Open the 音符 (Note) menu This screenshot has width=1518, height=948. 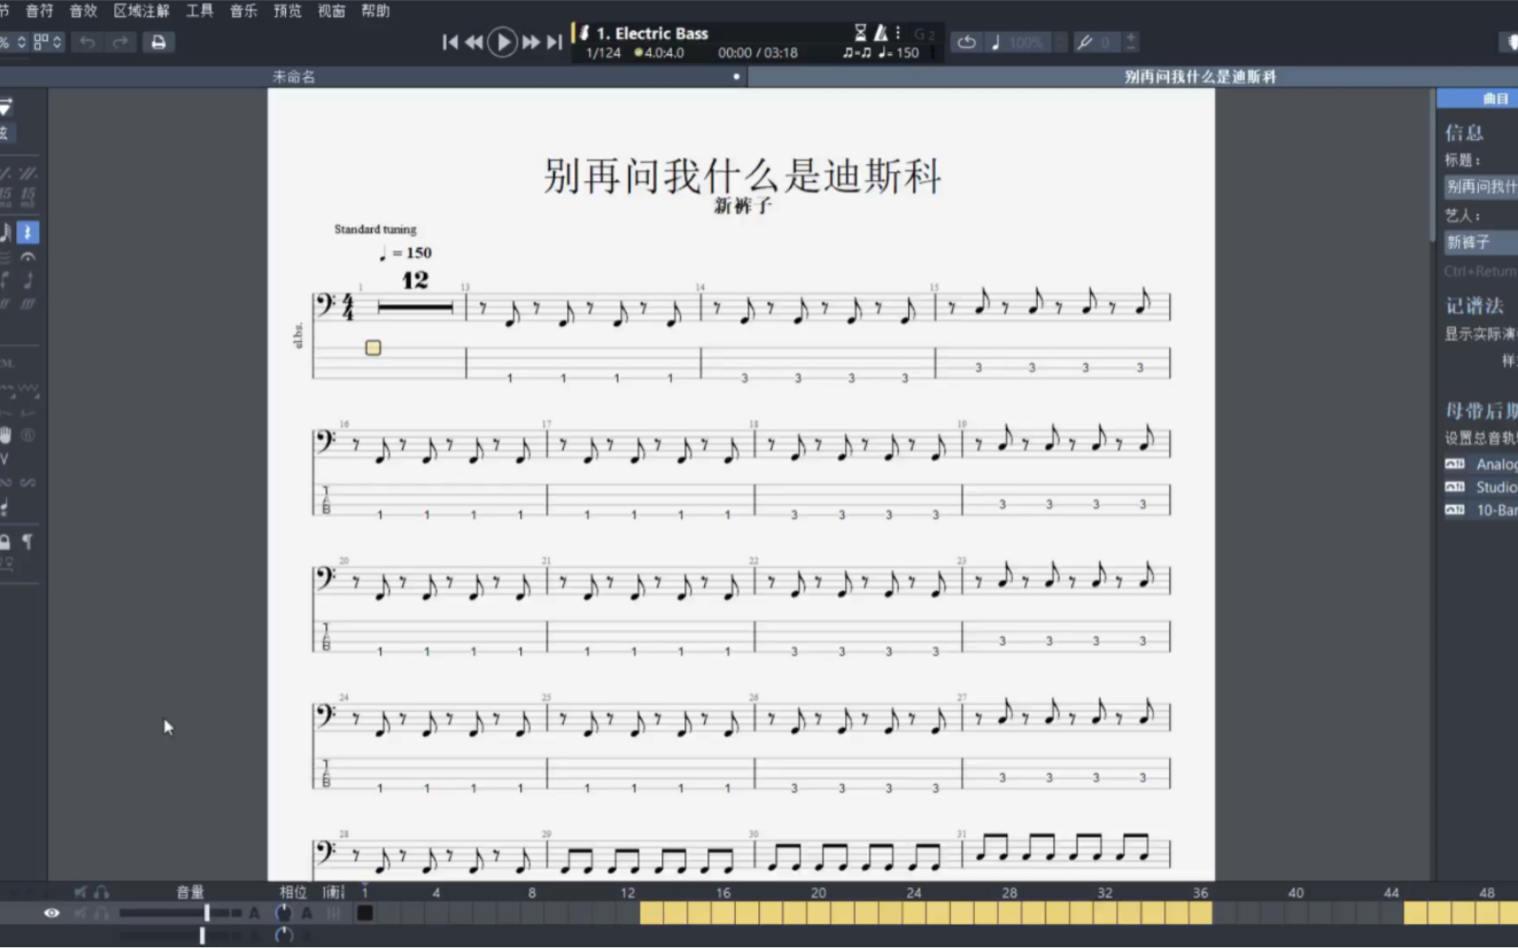tap(39, 10)
